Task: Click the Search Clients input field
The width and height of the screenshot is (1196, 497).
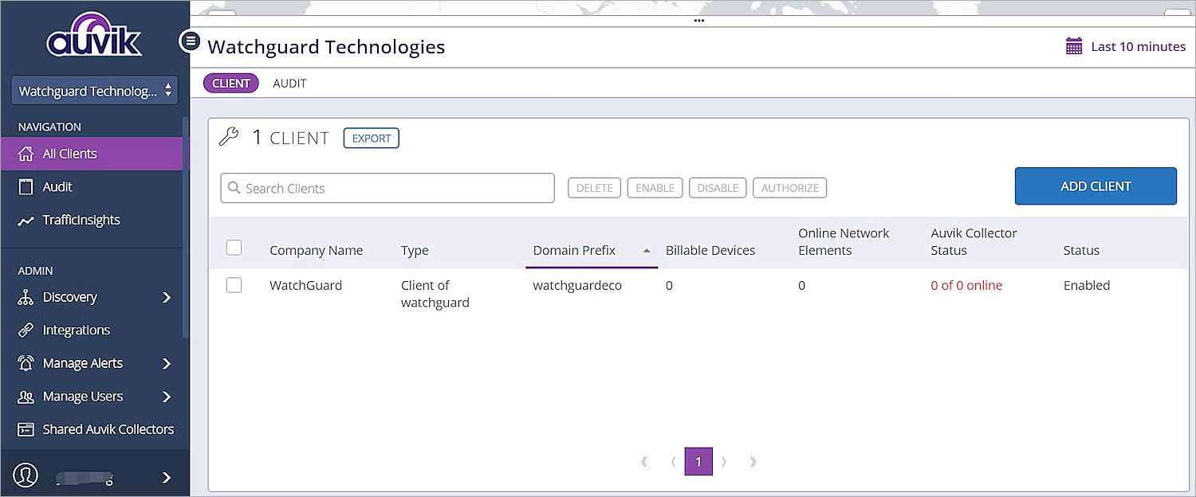Action: coord(387,188)
